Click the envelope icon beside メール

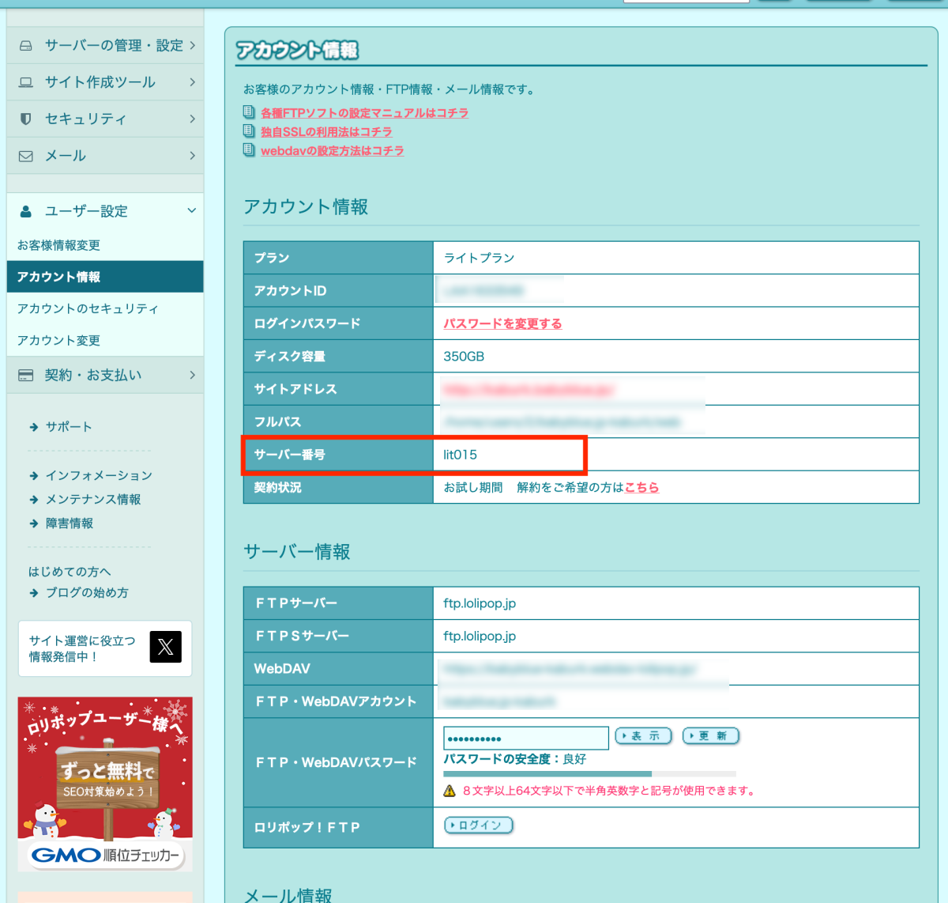(26, 156)
